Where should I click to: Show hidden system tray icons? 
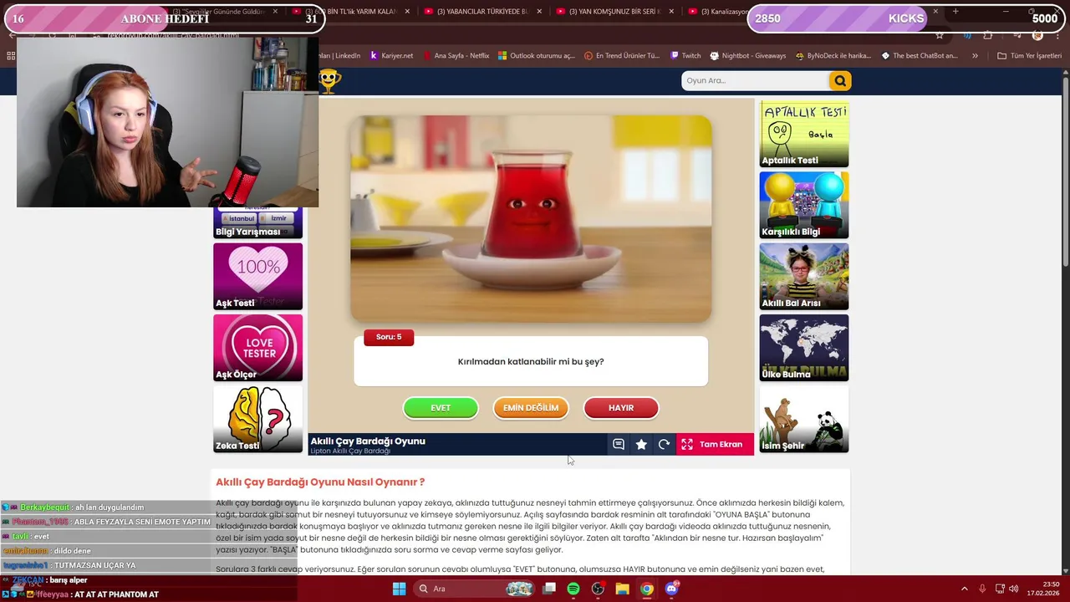964,589
